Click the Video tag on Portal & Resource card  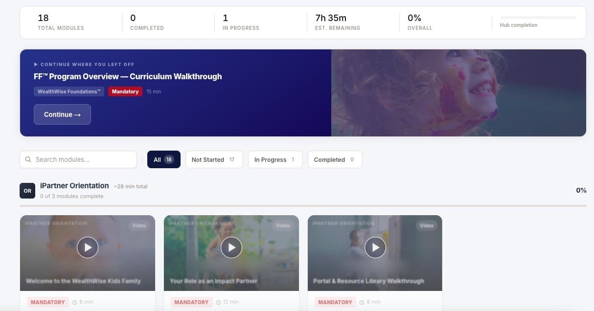click(427, 225)
